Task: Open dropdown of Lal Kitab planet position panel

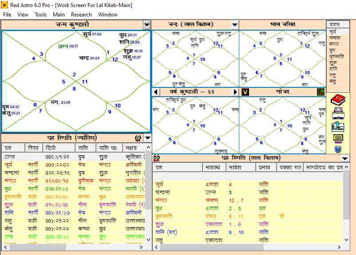Action: click(x=345, y=158)
